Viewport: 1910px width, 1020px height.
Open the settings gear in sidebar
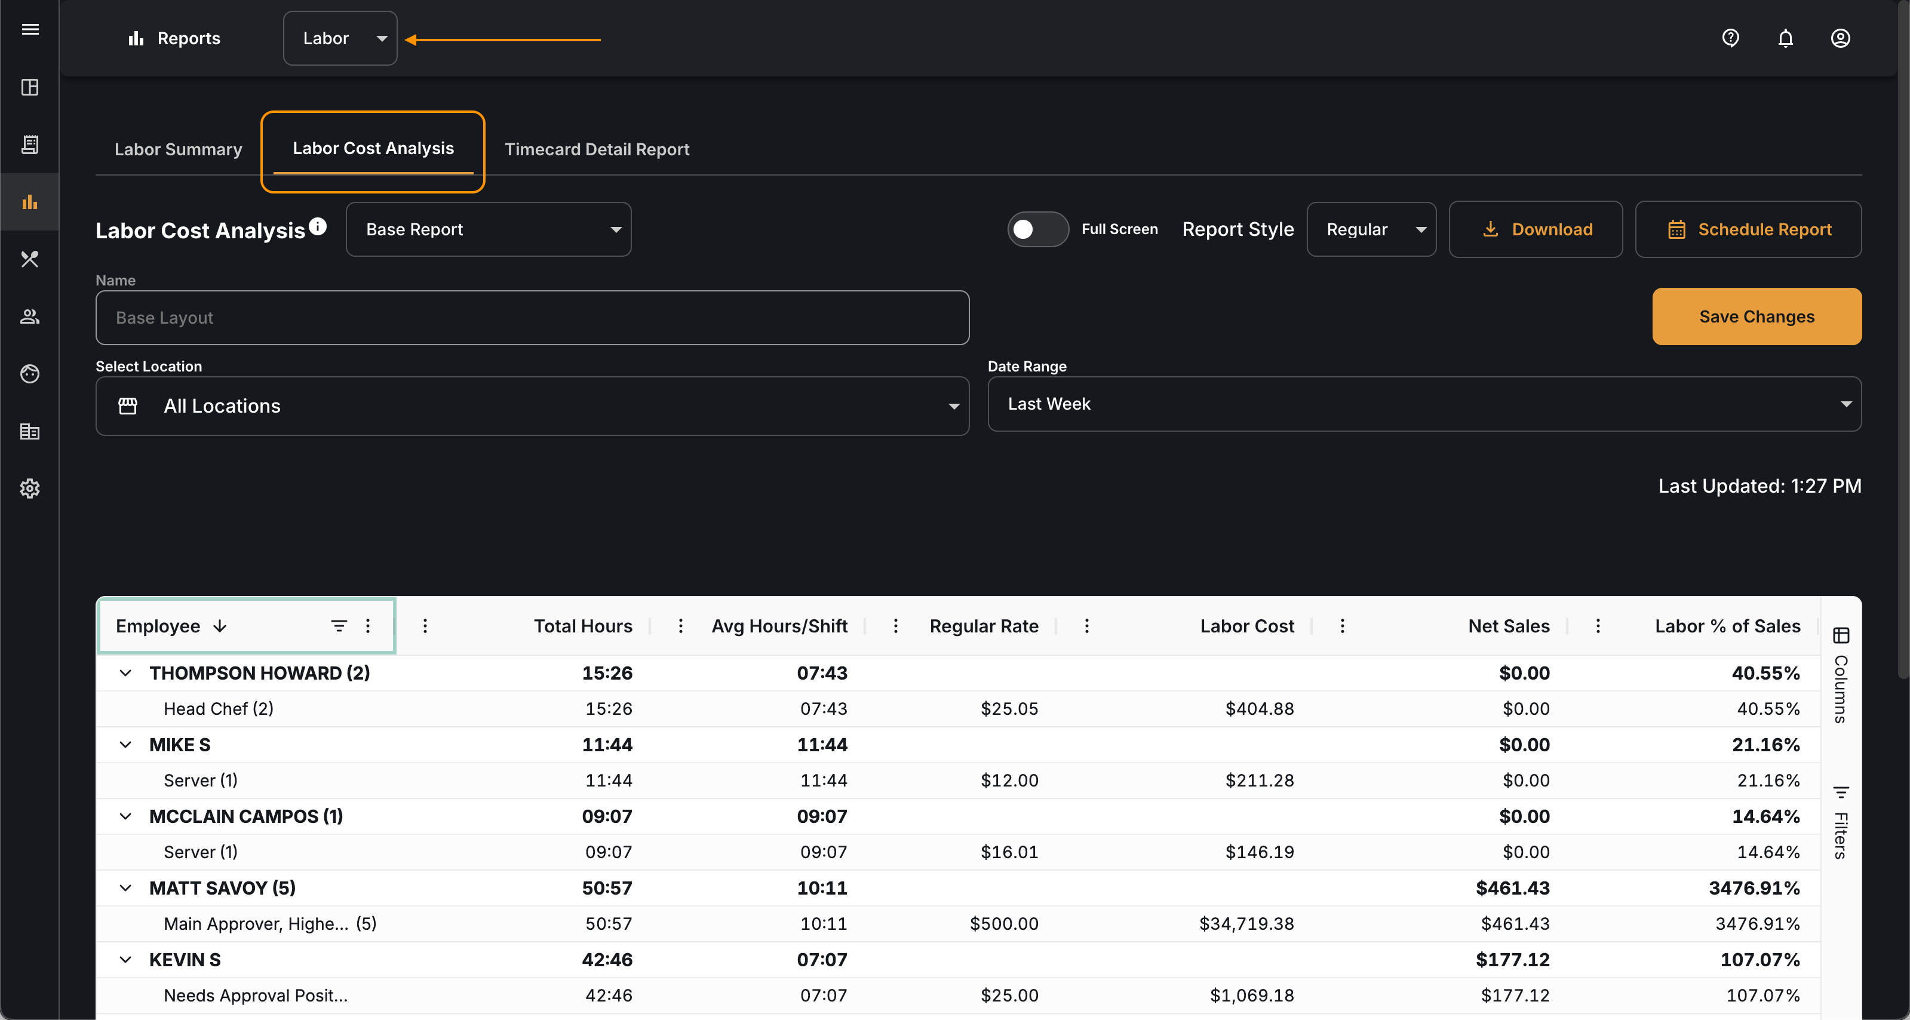tap(30, 489)
